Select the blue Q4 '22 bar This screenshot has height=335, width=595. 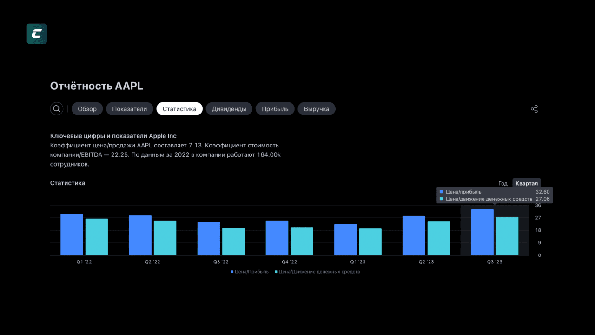(277, 238)
